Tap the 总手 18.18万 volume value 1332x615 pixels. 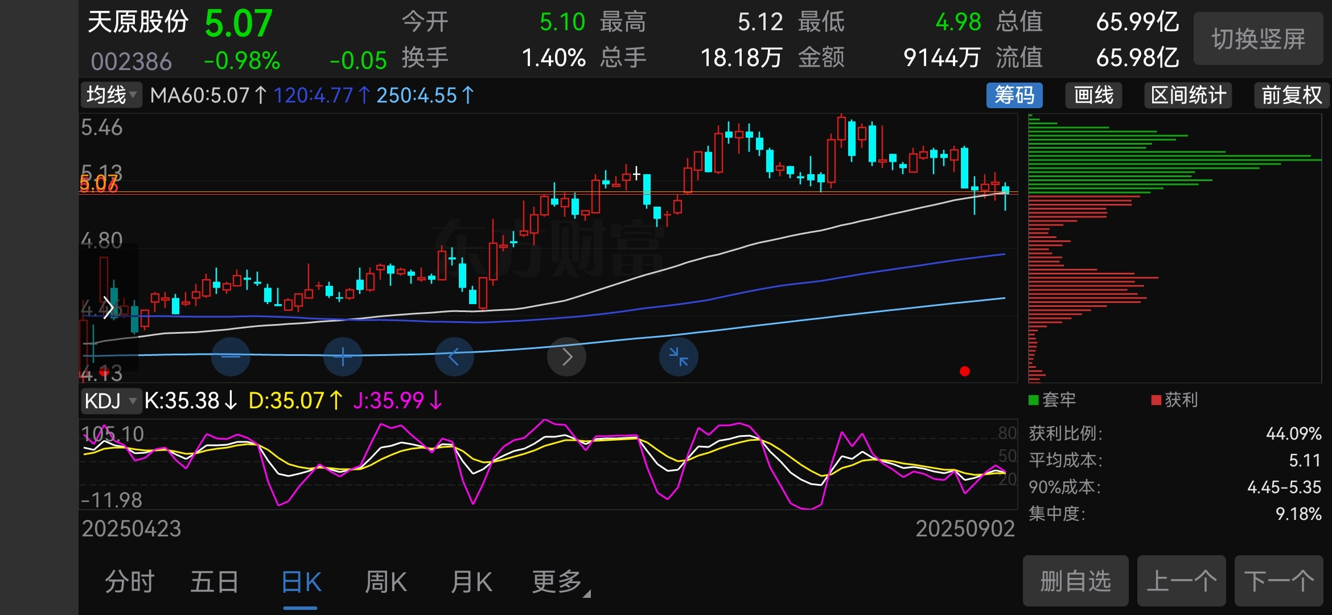tap(741, 58)
